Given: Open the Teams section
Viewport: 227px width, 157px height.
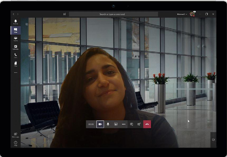Looking at the screenshot, I should 16,39.
